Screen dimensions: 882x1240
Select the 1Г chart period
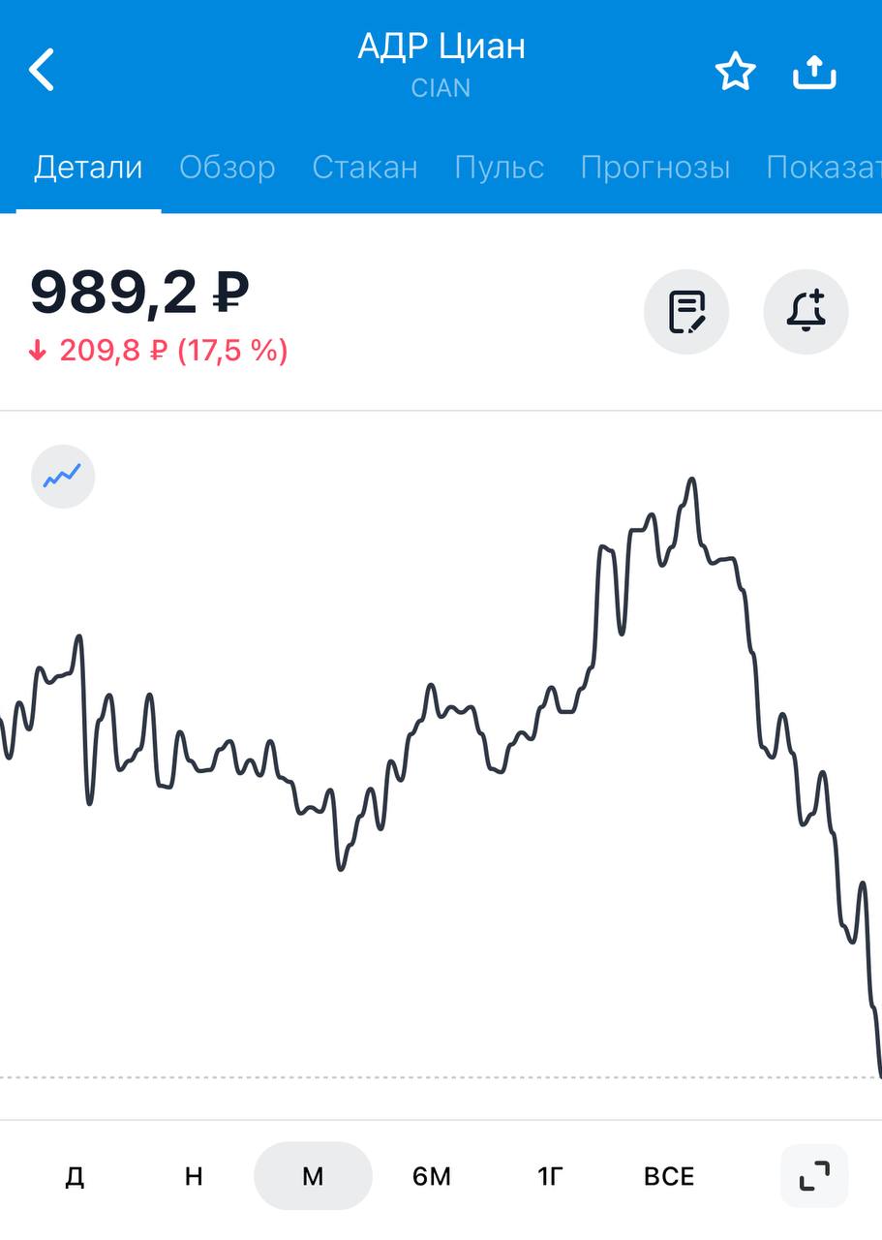(x=550, y=1176)
